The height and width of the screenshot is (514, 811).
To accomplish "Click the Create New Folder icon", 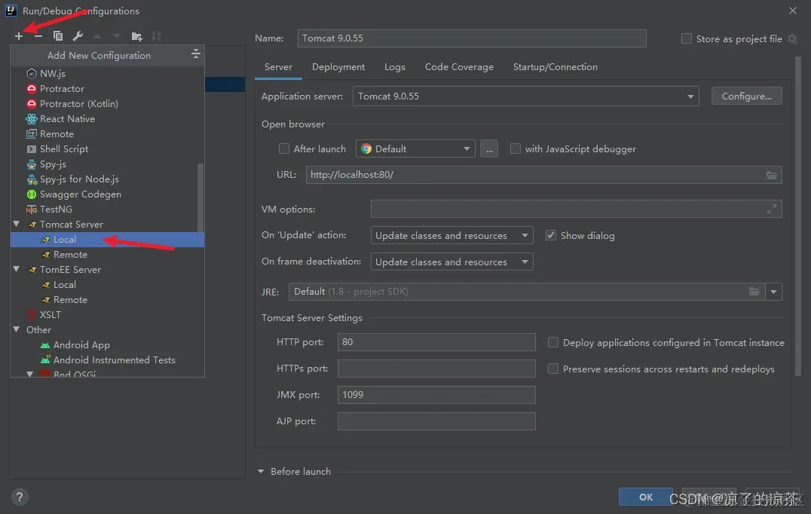I will tap(136, 36).
